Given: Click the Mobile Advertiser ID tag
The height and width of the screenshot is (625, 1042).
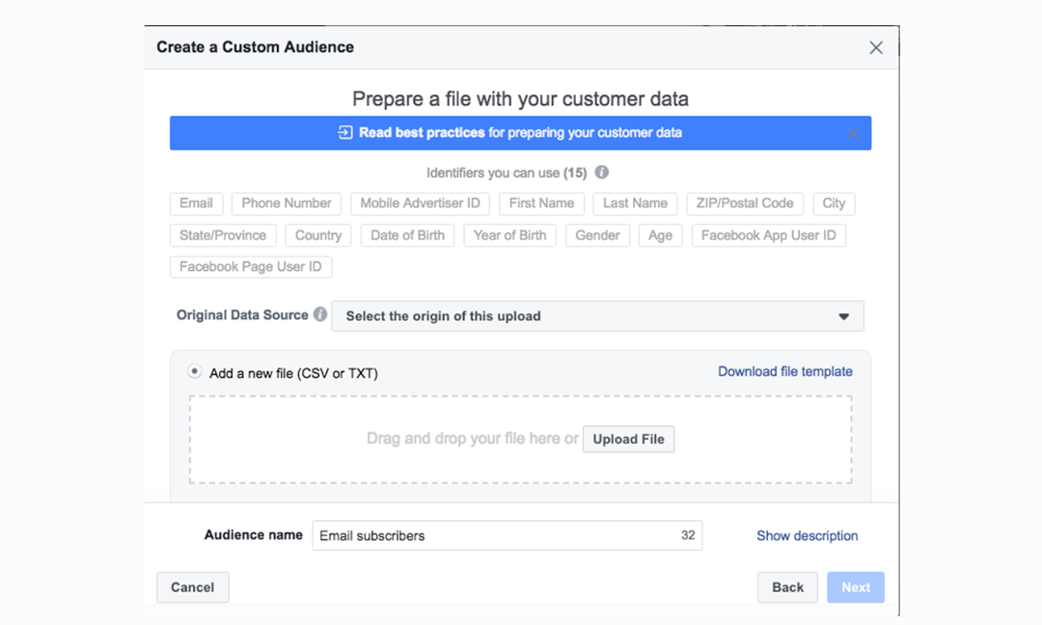Looking at the screenshot, I should [x=420, y=204].
